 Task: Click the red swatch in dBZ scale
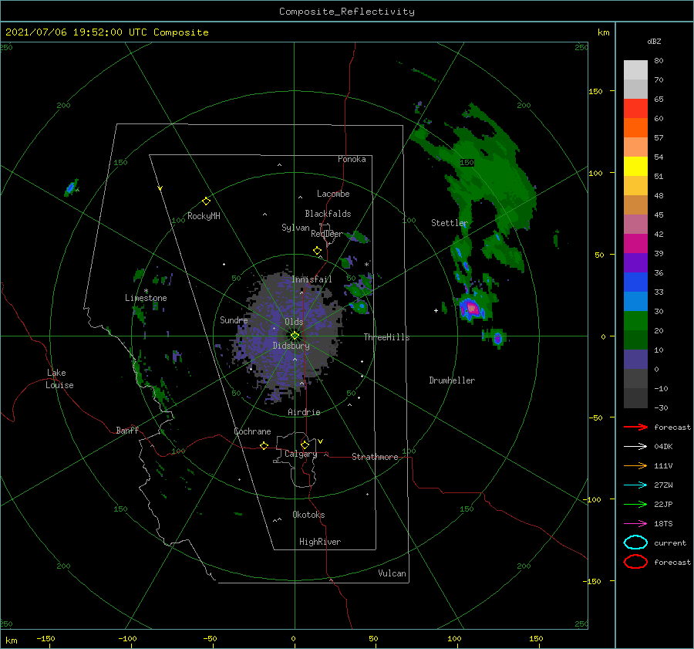point(635,109)
